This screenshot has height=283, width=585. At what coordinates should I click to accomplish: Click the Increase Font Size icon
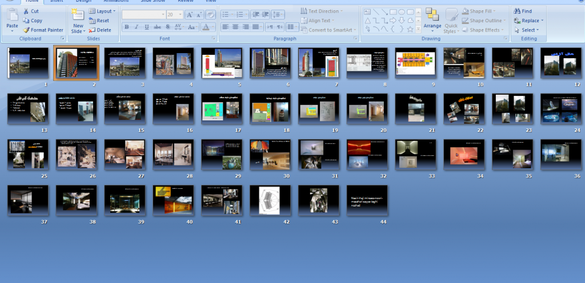click(x=190, y=15)
